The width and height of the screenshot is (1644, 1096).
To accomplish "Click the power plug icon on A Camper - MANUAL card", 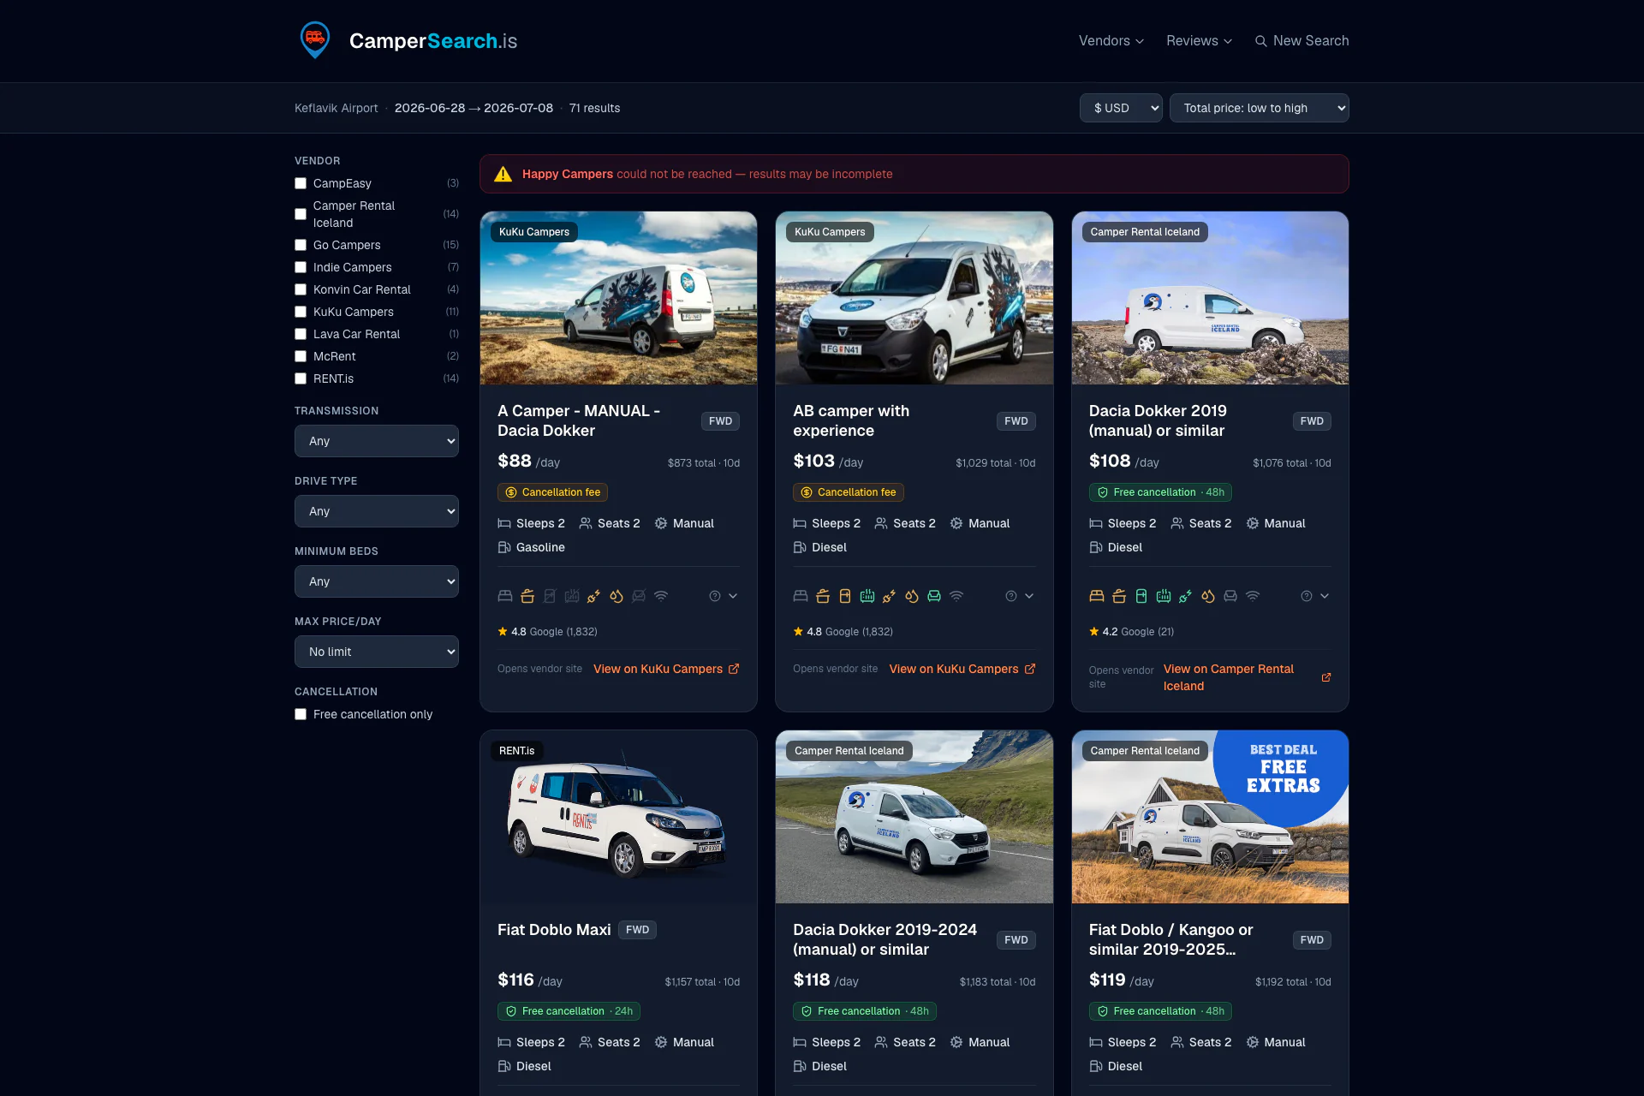I will pyautogui.click(x=594, y=596).
